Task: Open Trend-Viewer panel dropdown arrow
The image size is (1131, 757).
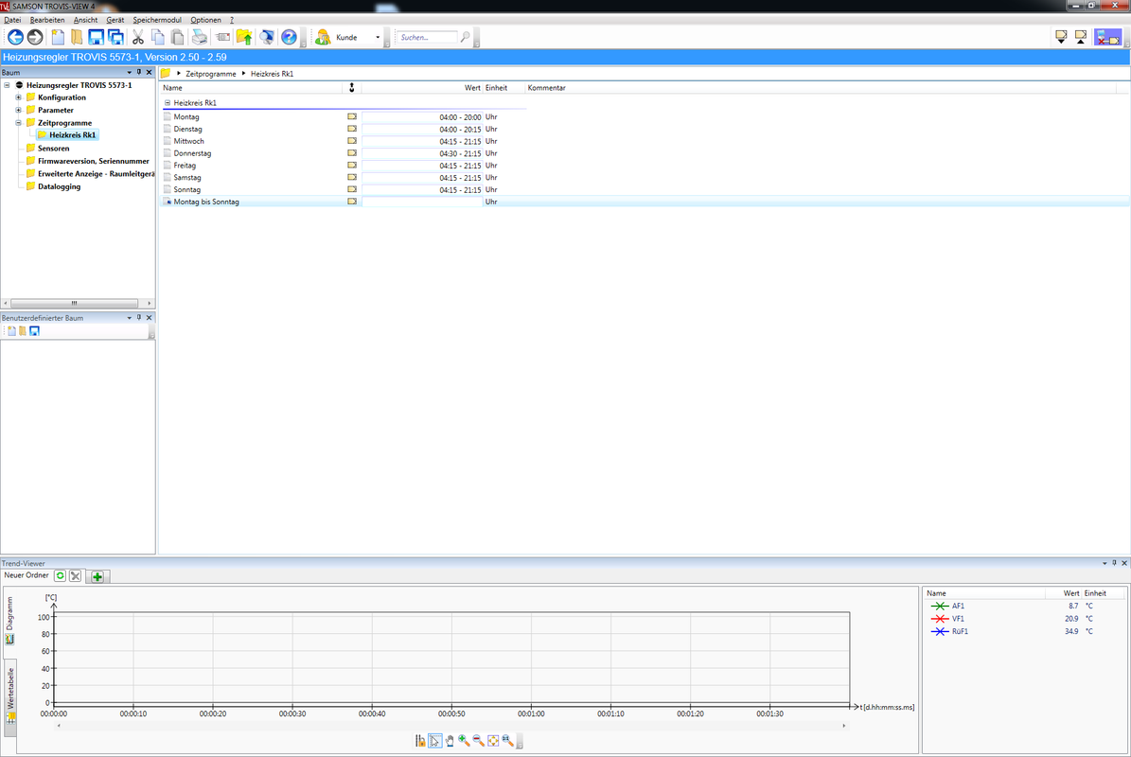Action: tap(1104, 563)
